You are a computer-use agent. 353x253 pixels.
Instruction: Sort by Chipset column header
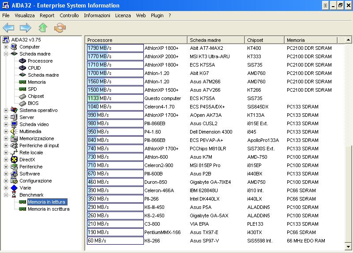[x=264, y=40]
